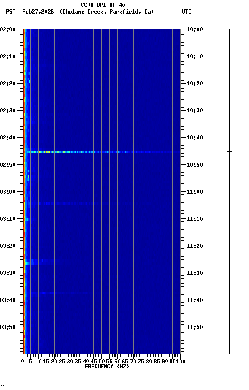Click the UTC time label '11:00'
249x390 pixels.
click(x=195, y=192)
